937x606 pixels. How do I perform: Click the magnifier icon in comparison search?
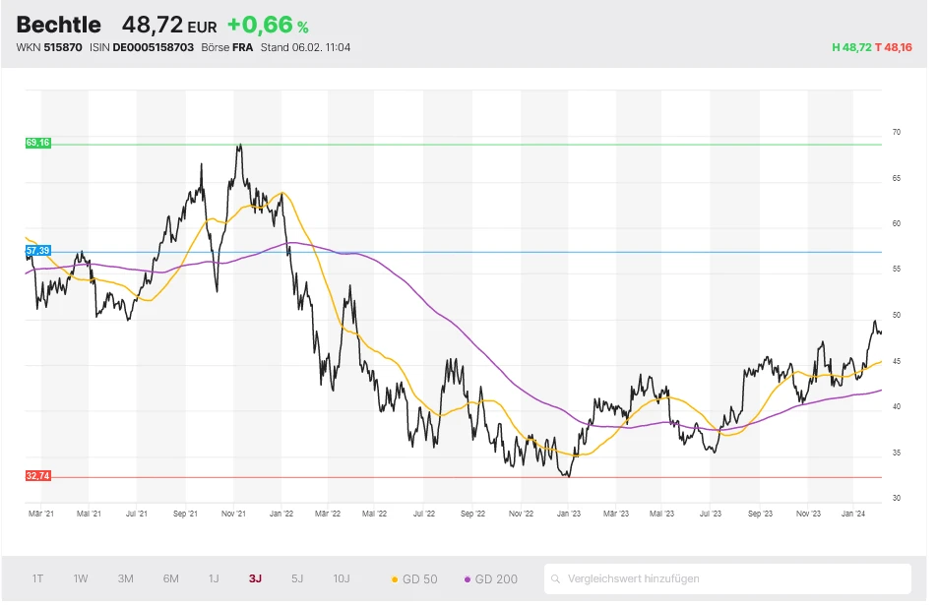pyautogui.click(x=557, y=578)
